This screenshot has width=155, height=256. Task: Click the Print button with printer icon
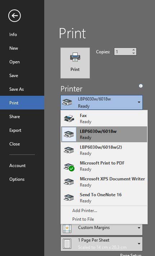click(75, 63)
